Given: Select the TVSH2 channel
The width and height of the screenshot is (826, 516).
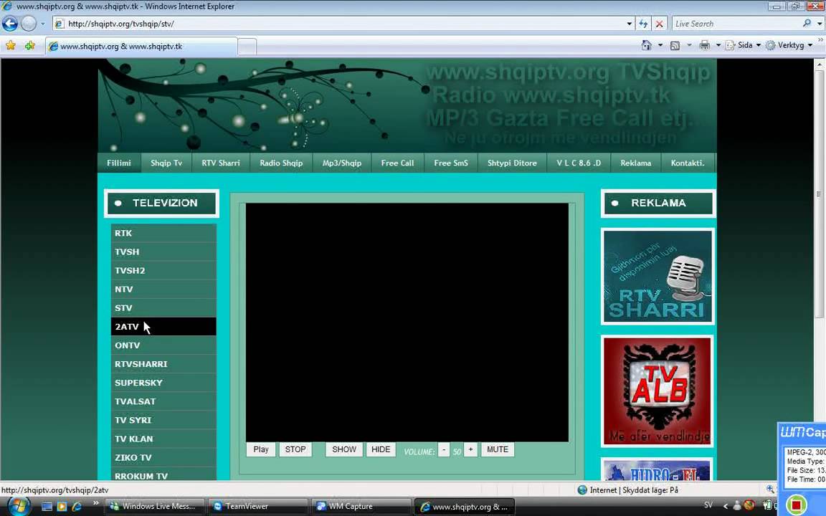Looking at the screenshot, I should [163, 271].
